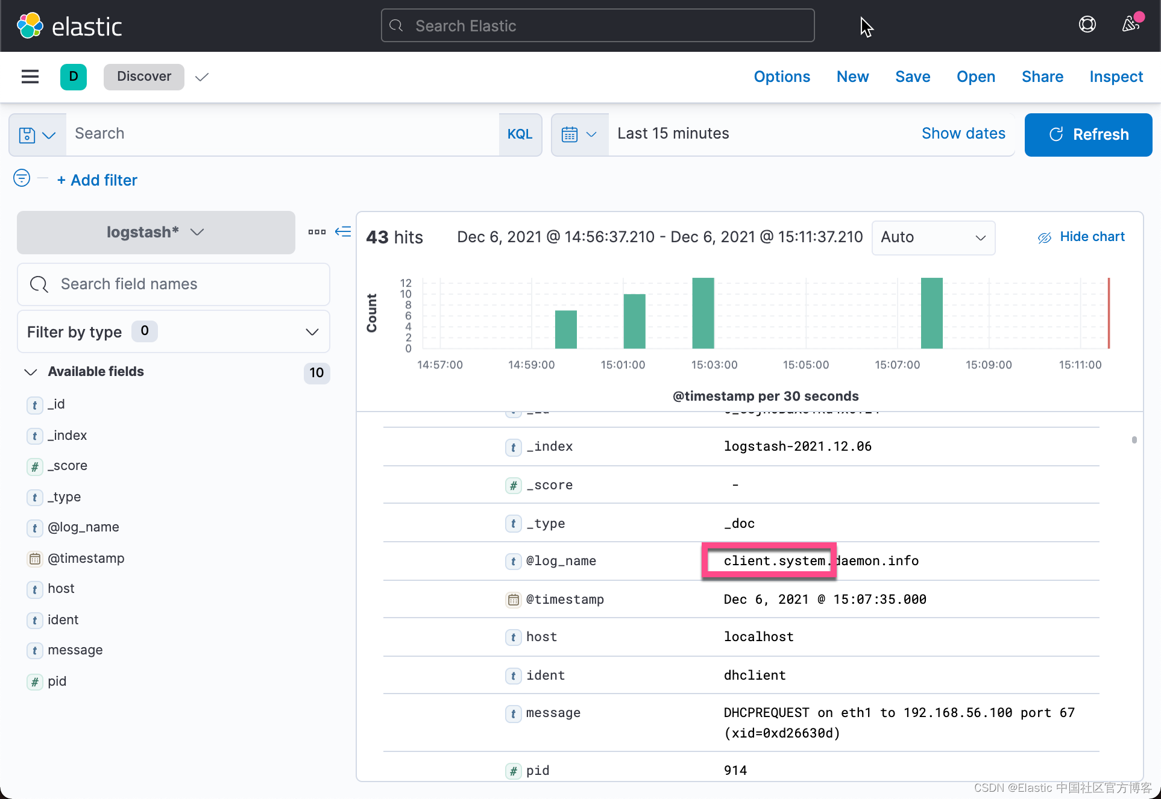Open the calendar quick date menu
1161x799 pixels.
pos(579,134)
